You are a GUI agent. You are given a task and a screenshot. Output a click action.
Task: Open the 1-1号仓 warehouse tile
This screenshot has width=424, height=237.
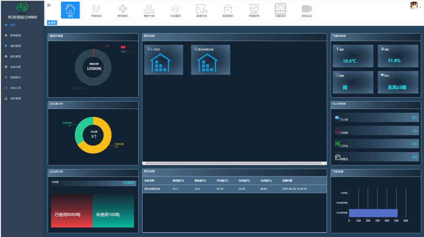(x=164, y=60)
